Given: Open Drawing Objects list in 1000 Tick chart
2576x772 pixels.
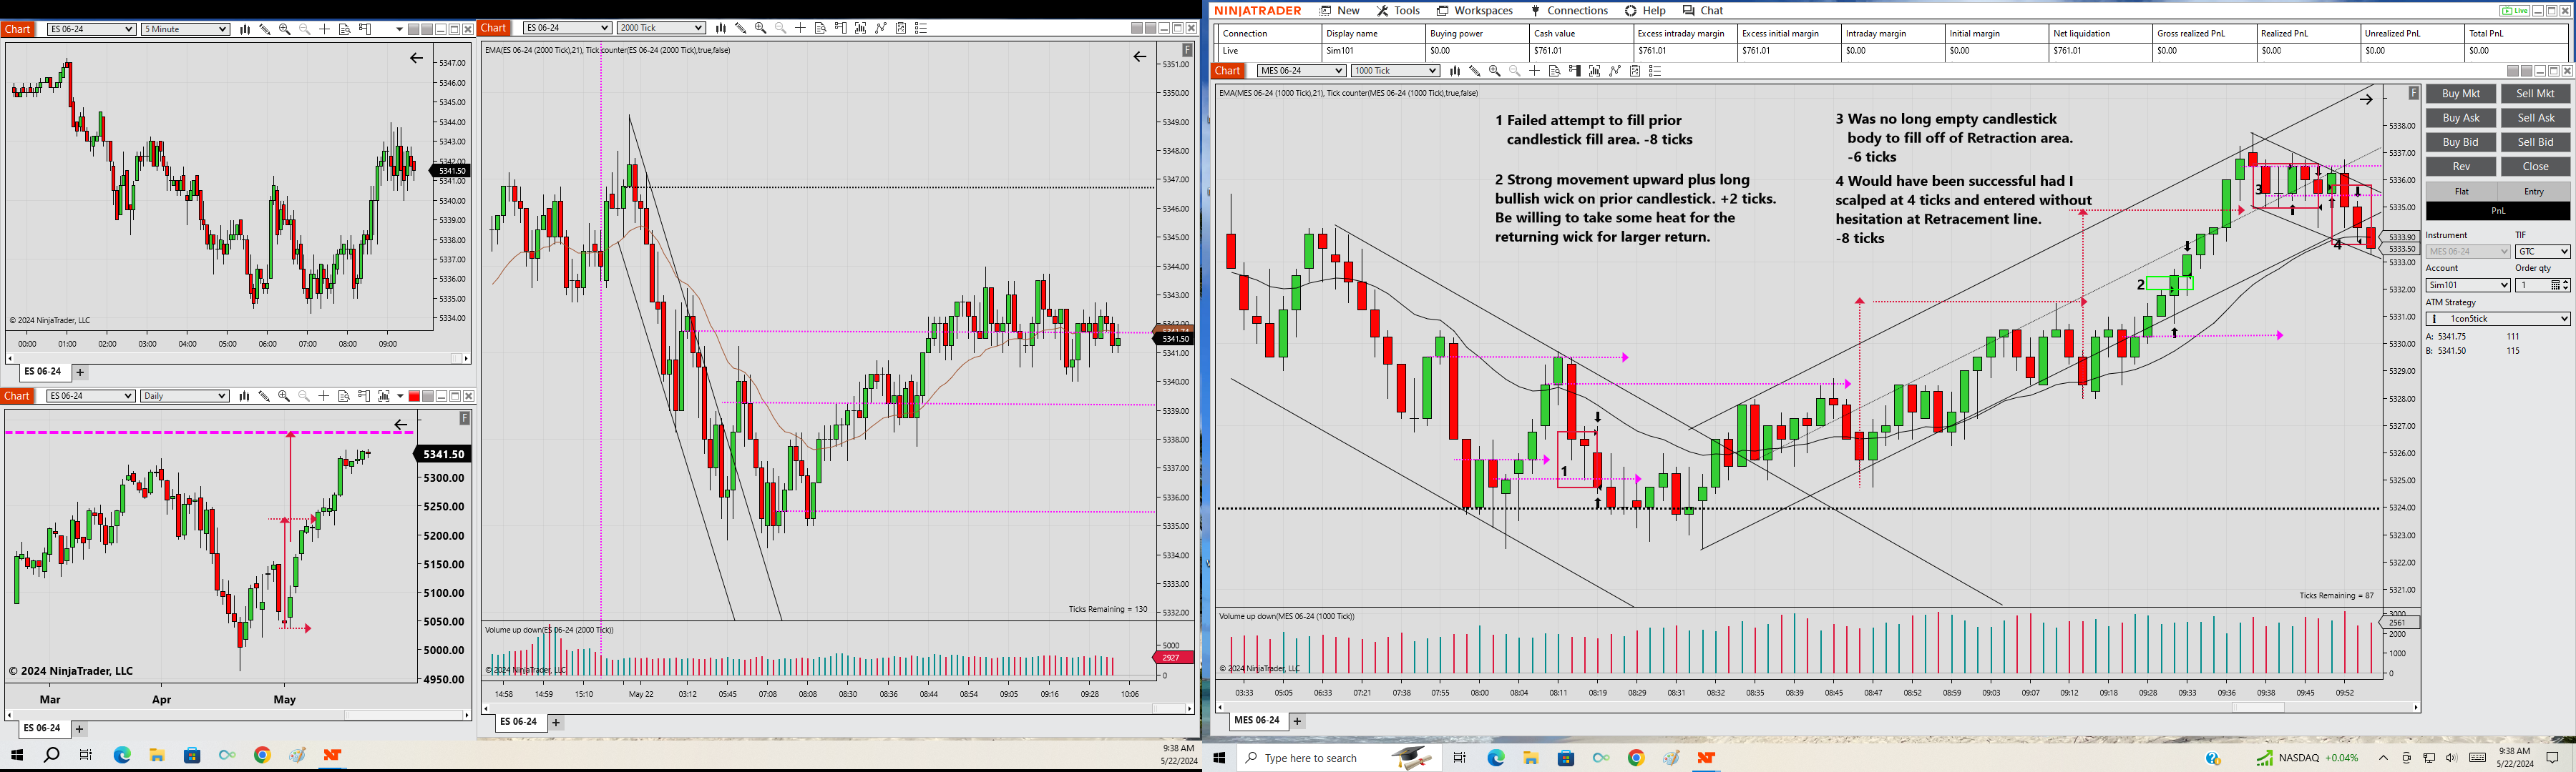Looking at the screenshot, I should 1655,71.
